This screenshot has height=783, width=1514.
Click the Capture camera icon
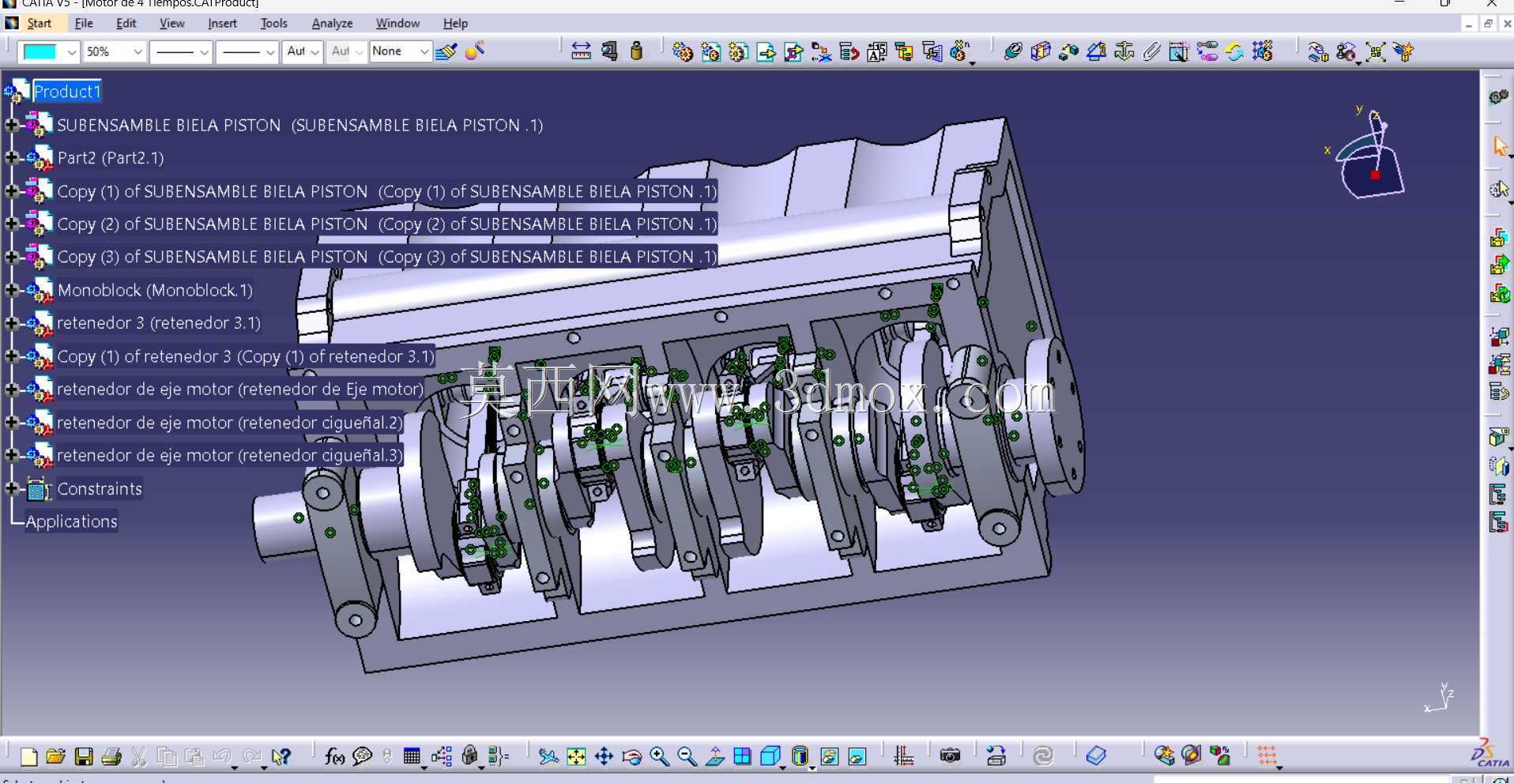pos(950,756)
